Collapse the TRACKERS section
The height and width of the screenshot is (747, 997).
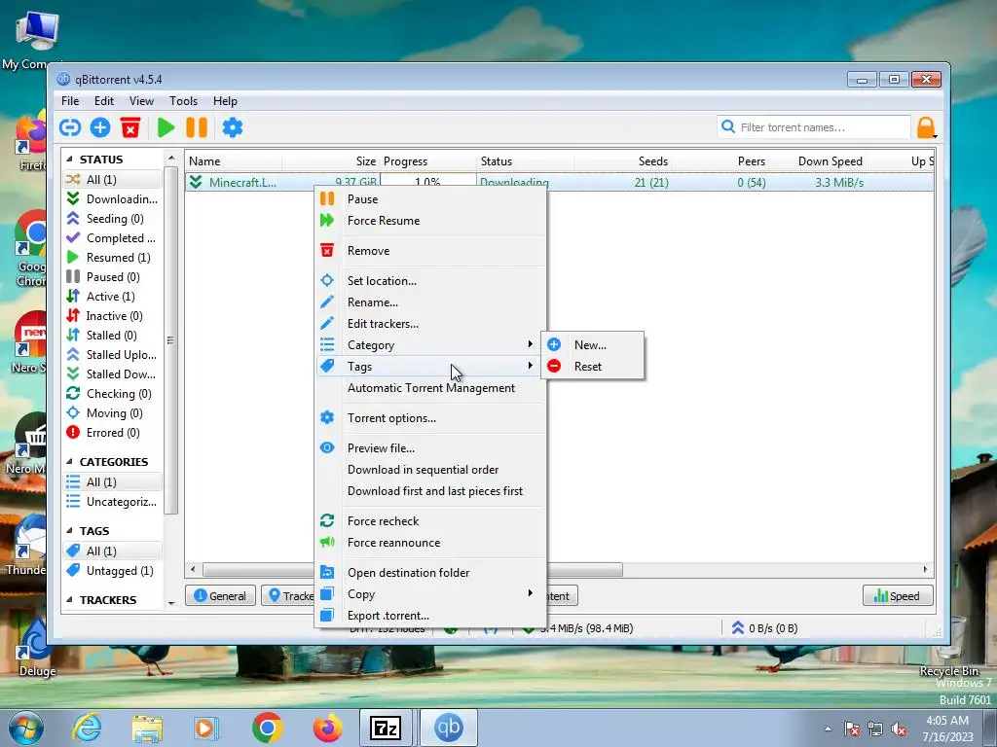pos(69,600)
